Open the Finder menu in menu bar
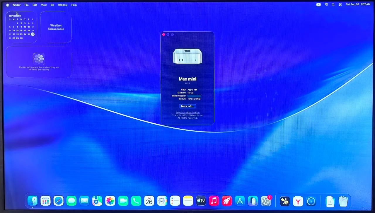This screenshot has height=213, width=375. [16, 5]
